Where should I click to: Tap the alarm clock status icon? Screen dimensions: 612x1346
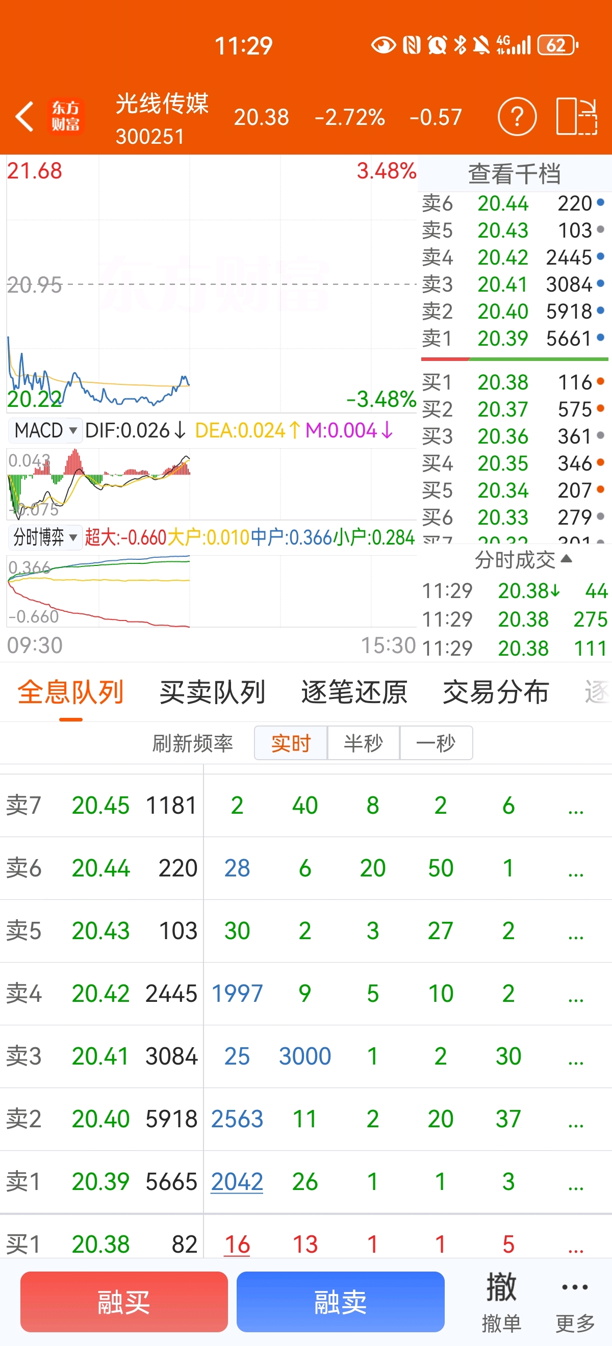pyautogui.click(x=437, y=45)
